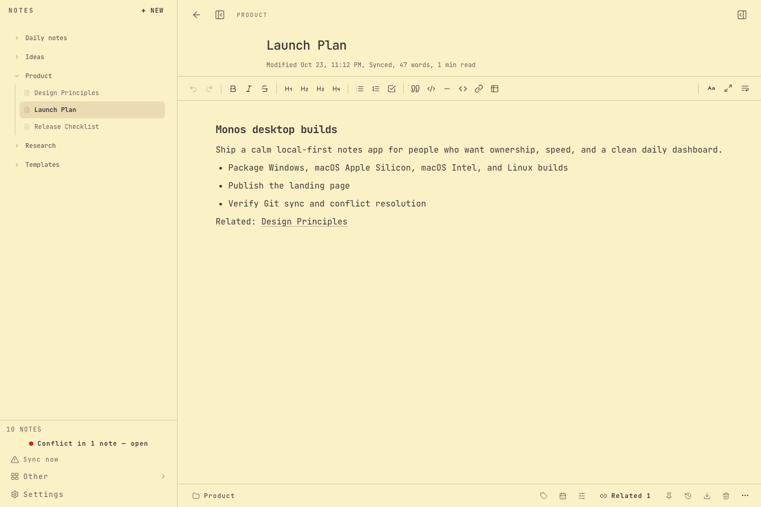
Task: Open the Design Principles note in sidebar
Action: point(92,93)
